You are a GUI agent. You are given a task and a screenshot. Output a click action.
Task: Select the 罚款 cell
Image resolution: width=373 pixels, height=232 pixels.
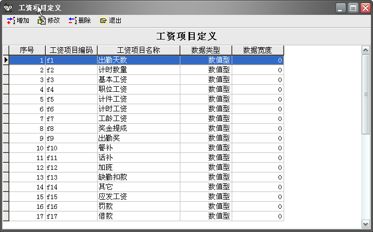coord(139,206)
